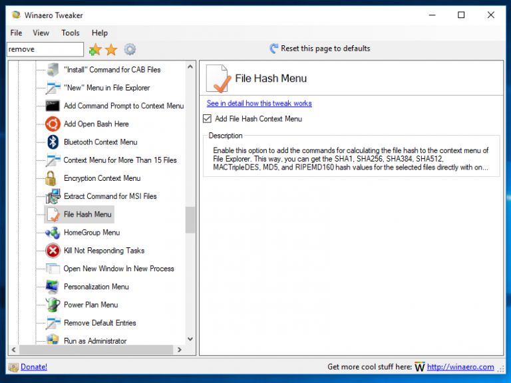Click the vertical scrollbar thumb in the tree
Image resolution: width=511 pixels, height=383 pixels.
pyautogui.click(x=190, y=220)
